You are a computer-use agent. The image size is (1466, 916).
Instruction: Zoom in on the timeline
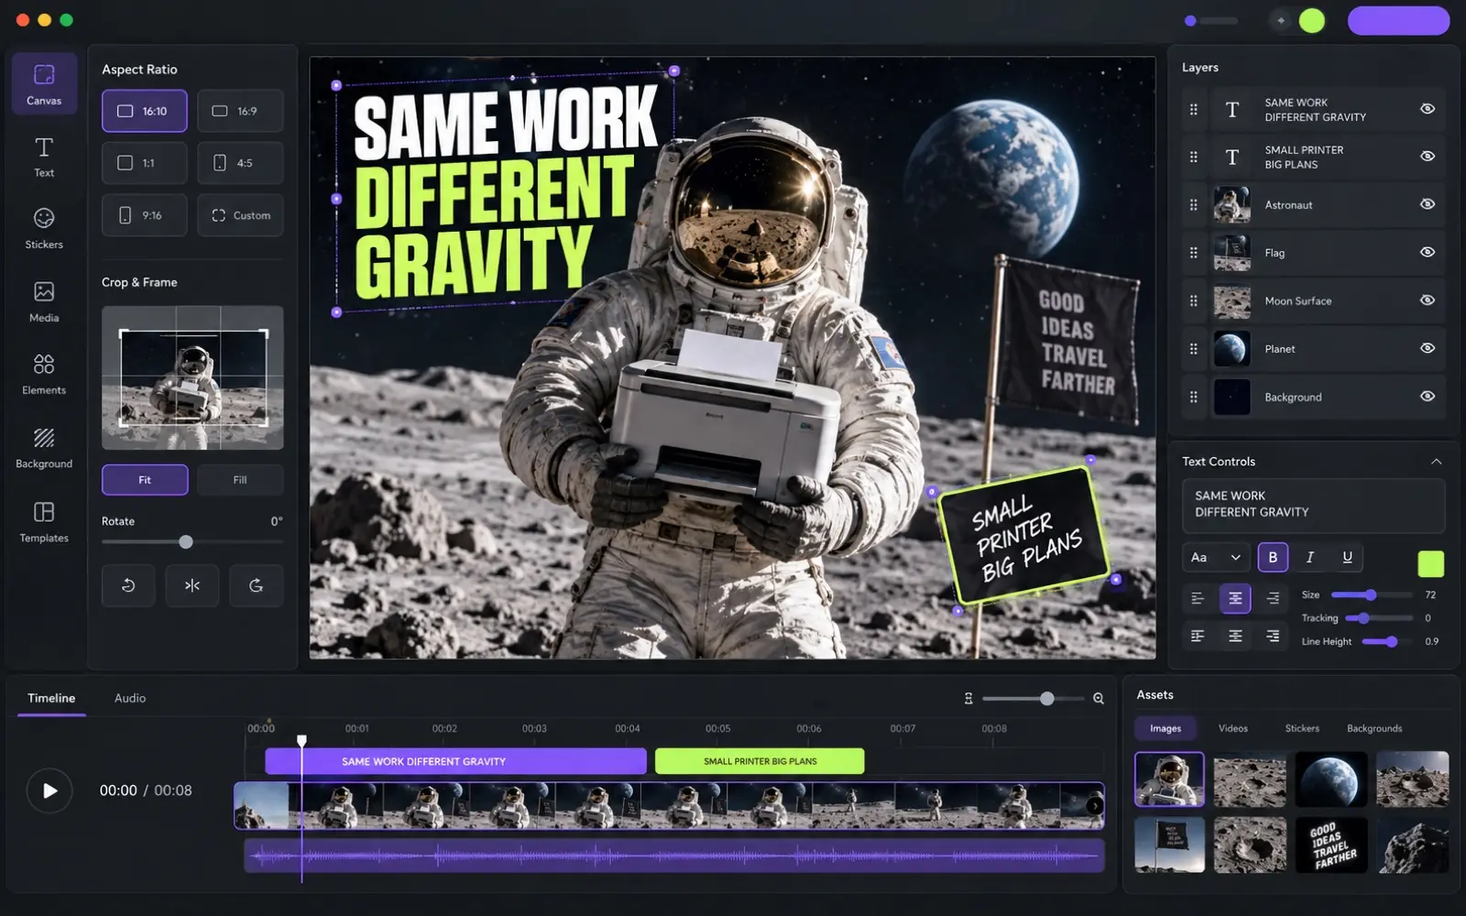click(x=1099, y=699)
